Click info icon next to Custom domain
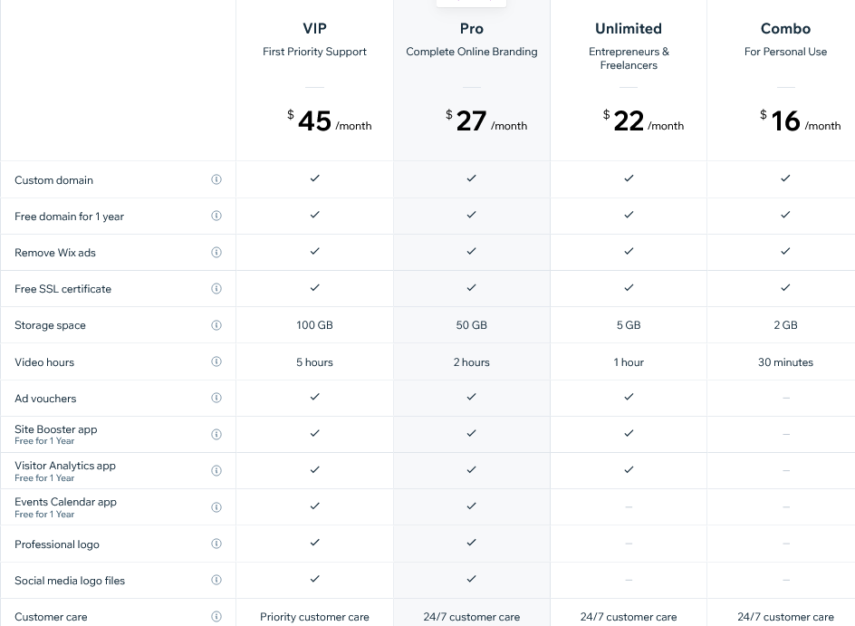This screenshot has height=626, width=855. (x=216, y=179)
